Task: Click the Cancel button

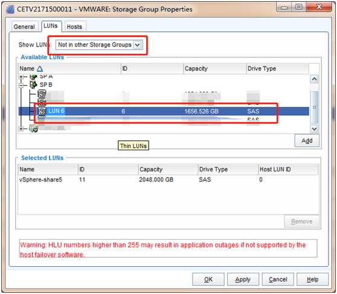Action: (278, 280)
